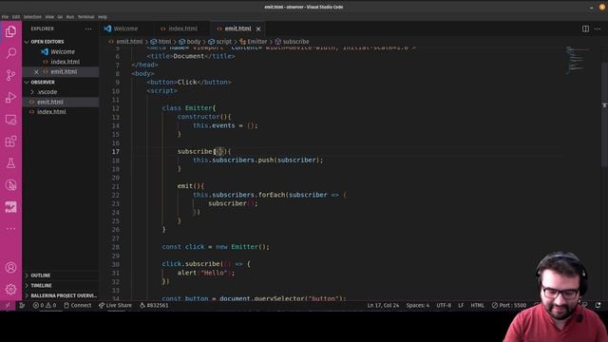Open the Explorer view in activity bar

coord(10,31)
